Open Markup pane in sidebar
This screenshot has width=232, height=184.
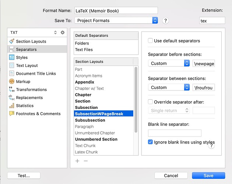(x=37, y=81)
